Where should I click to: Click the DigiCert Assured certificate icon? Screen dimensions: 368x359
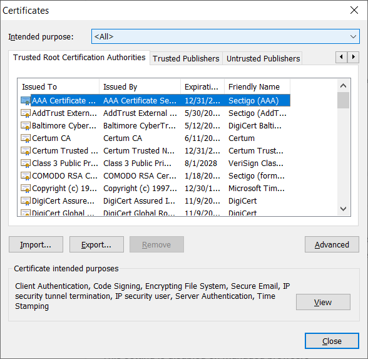(25, 201)
